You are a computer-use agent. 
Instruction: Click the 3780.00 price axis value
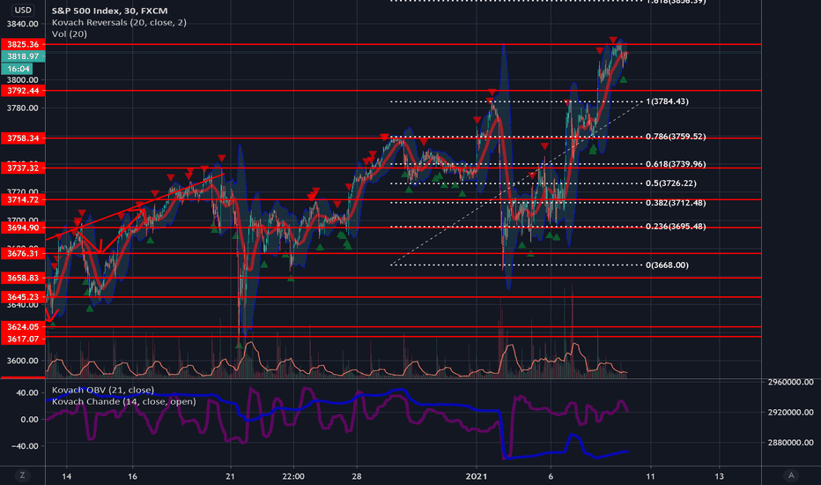coord(23,108)
